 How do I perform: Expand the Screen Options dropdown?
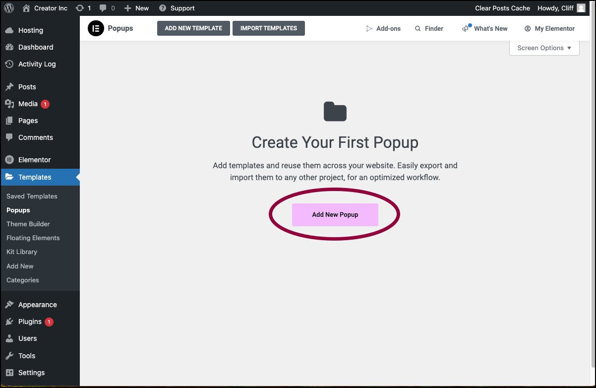point(544,48)
